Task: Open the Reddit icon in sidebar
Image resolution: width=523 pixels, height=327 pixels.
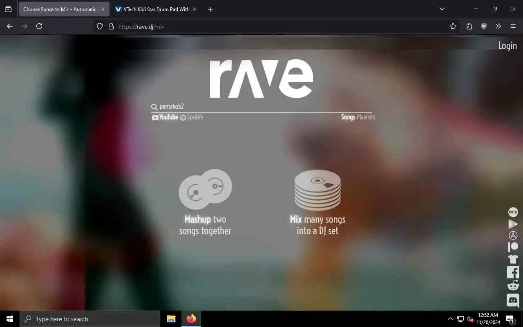Action: point(513,285)
